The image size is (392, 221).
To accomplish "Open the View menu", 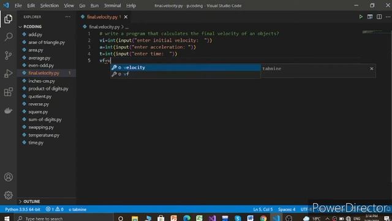I will click(69, 6).
